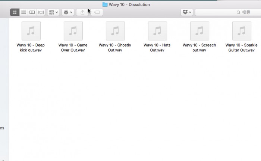
Task: Click the folder icon in title bar
Action: pos(105,4)
